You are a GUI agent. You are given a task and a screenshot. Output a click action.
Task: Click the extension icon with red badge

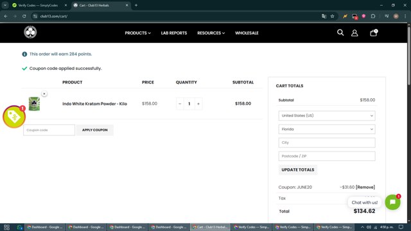[x=354, y=17]
